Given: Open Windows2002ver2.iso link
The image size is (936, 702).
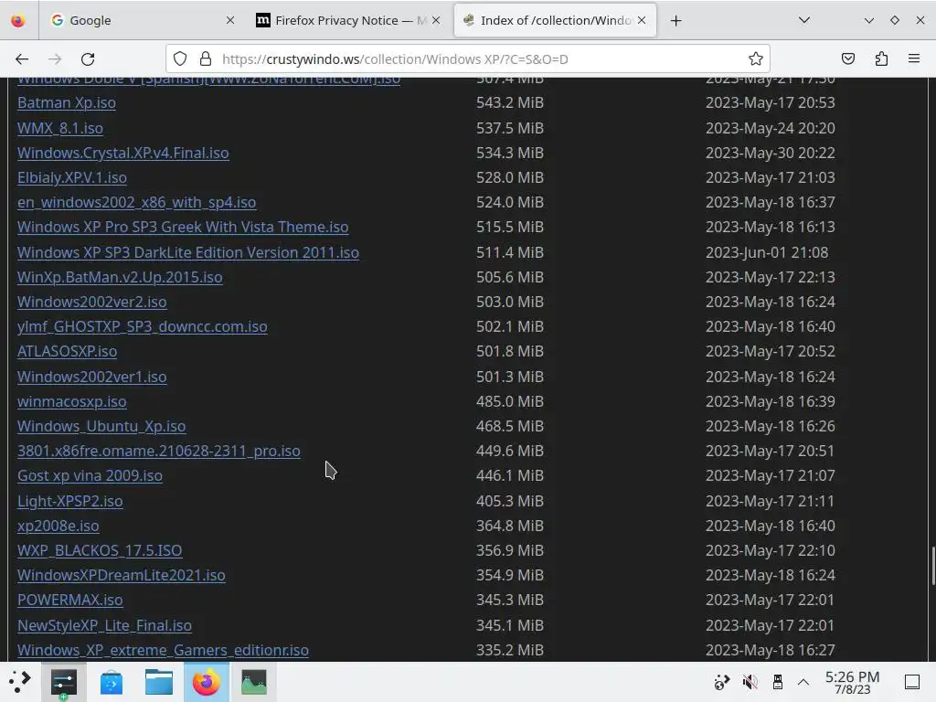Looking at the screenshot, I should coord(92,302).
